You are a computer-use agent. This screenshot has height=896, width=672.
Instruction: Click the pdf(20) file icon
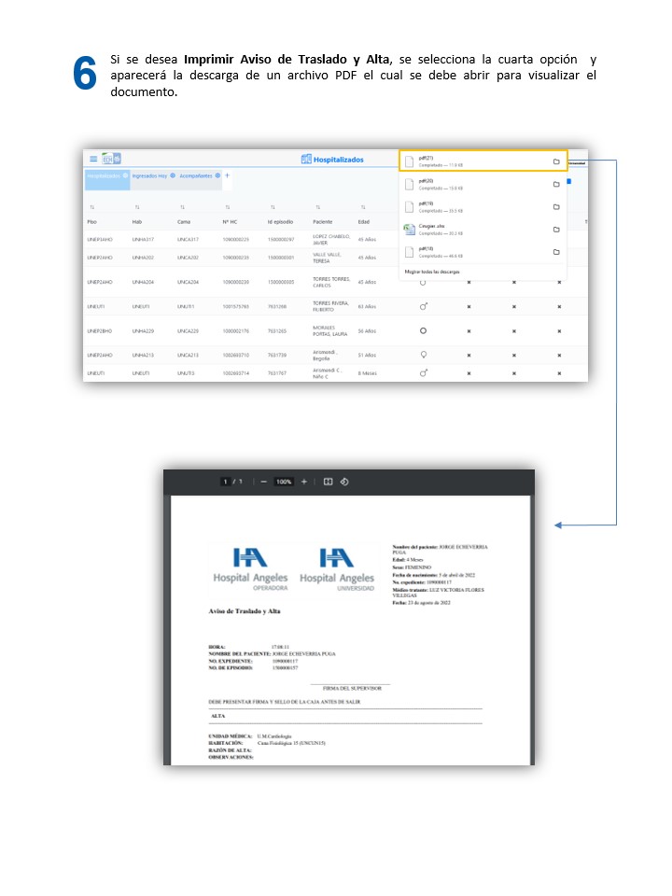[409, 184]
